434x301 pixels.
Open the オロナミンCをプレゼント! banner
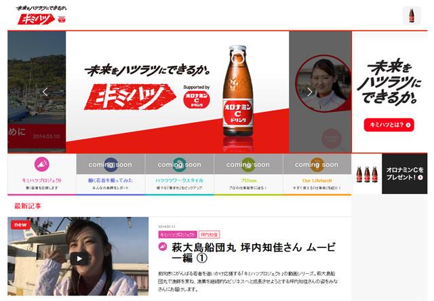(404, 174)
